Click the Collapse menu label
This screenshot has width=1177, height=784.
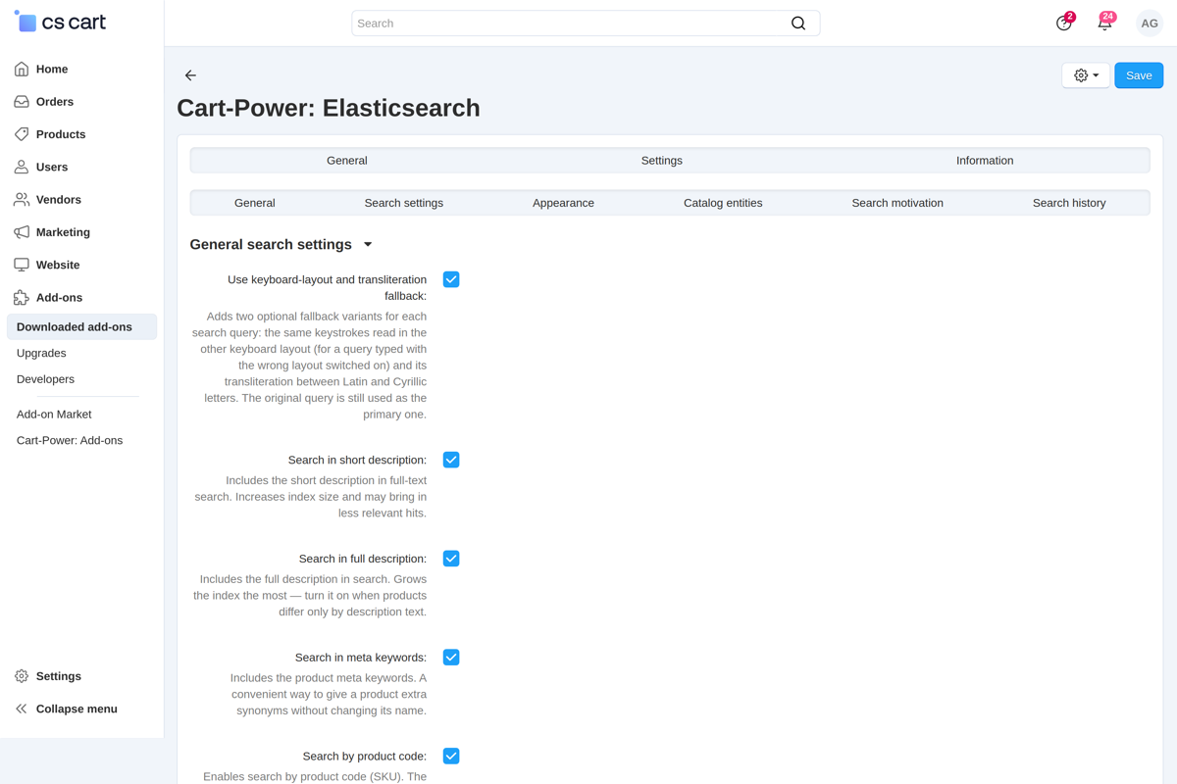(x=77, y=709)
